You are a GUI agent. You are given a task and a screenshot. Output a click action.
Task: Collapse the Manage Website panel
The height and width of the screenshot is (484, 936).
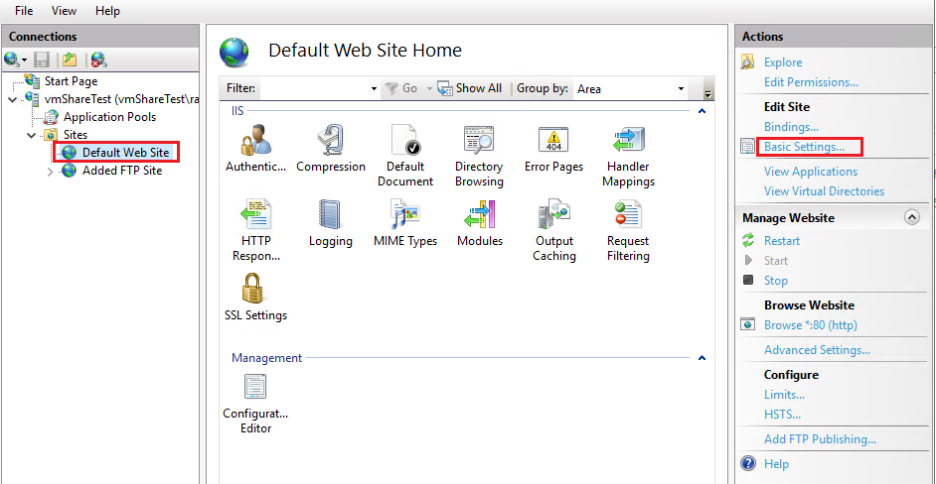pyautogui.click(x=912, y=217)
